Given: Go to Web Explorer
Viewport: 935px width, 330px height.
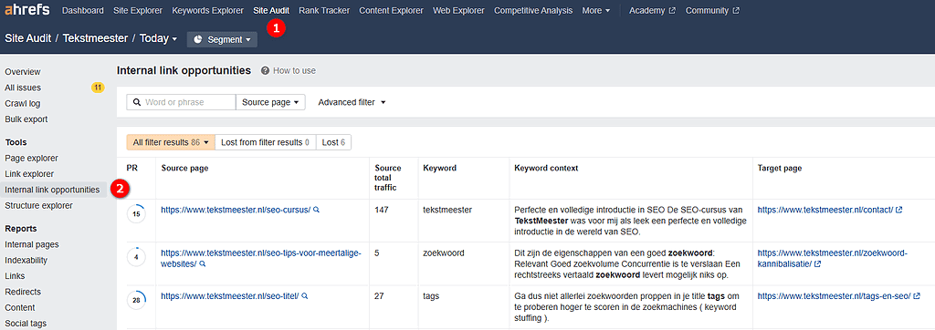Looking at the screenshot, I should (x=458, y=11).
